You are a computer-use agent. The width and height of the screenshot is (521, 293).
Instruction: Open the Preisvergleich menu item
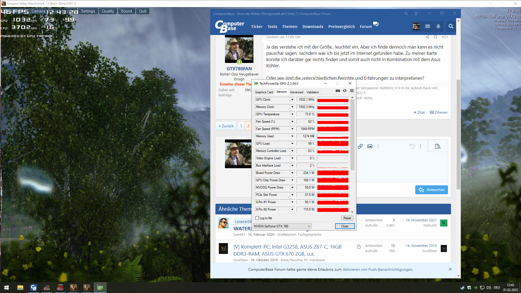point(341,27)
